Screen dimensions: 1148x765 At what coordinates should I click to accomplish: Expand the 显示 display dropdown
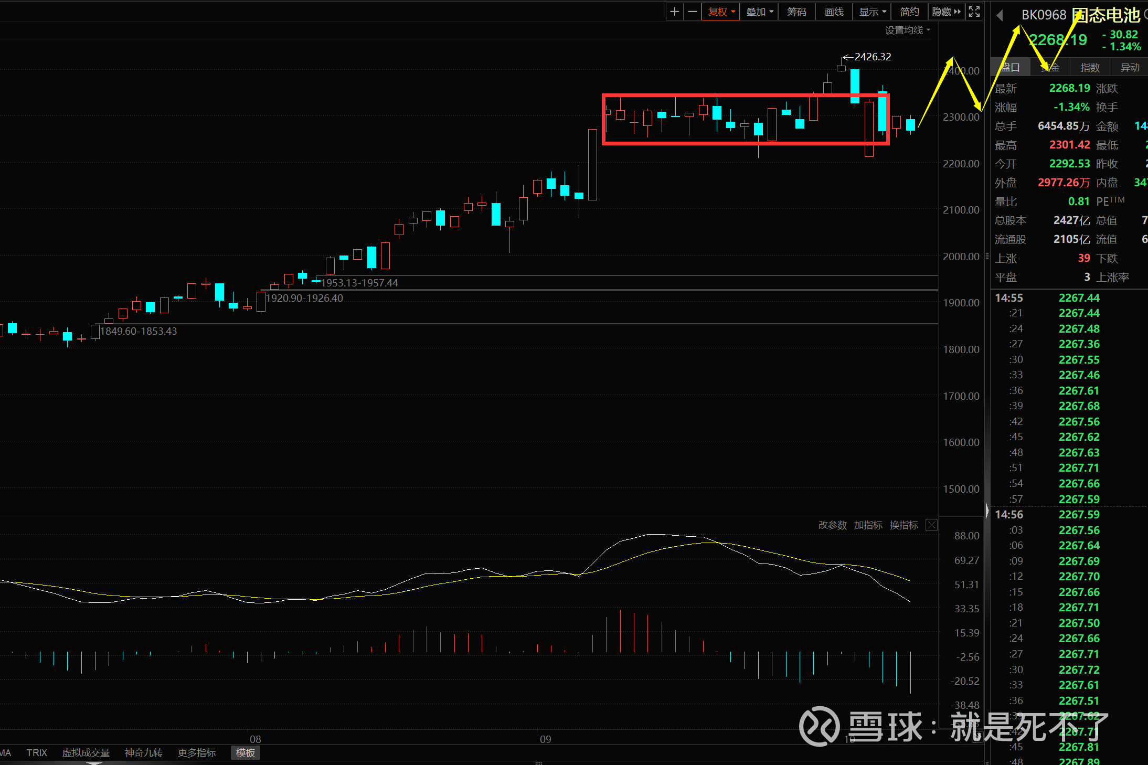click(x=872, y=12)
